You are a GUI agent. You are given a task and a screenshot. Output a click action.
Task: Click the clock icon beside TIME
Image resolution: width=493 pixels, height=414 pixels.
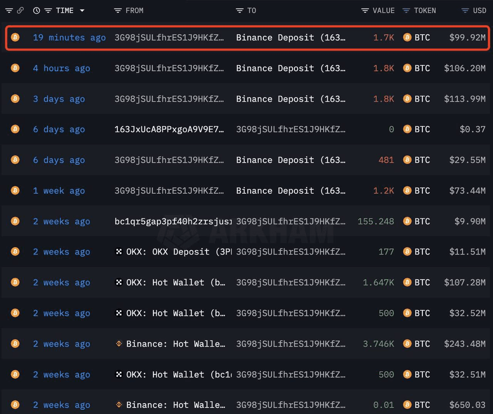(37, 10)
